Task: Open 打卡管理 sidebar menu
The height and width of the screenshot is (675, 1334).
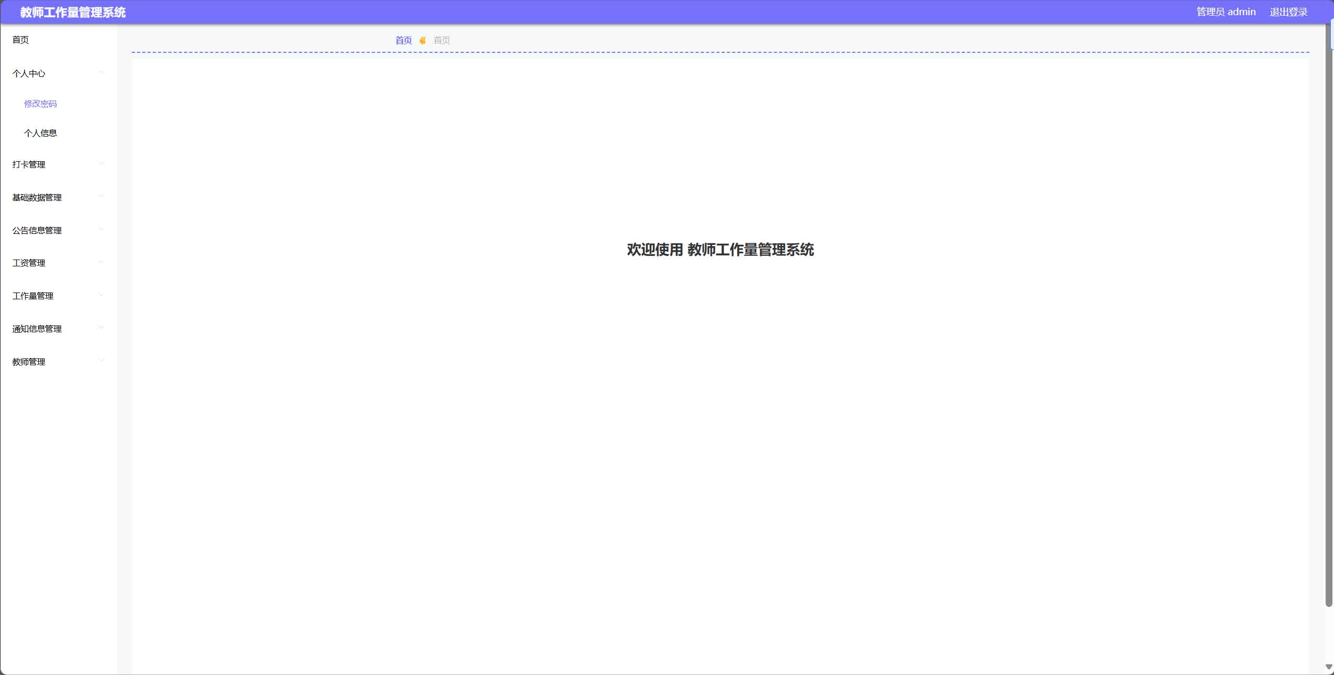Action: 29,164
